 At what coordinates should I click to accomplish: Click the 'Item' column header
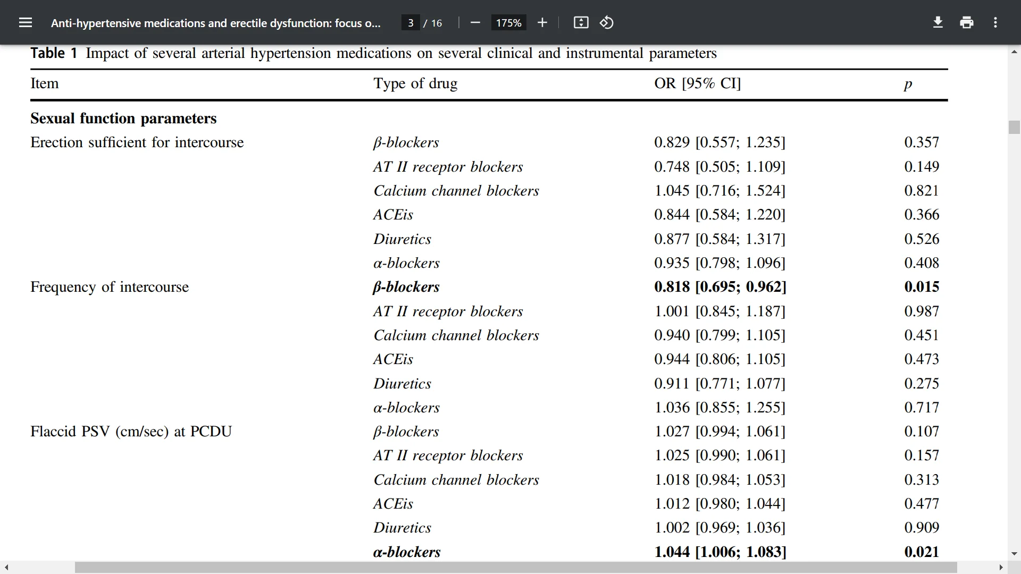click(45, 83)
